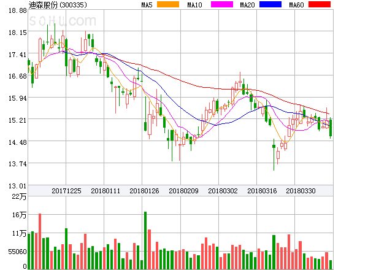The width and height of the screenshot is (368, 270).
Task: Click the tallest green volume bar near 20180126
Action: [145, 241]
